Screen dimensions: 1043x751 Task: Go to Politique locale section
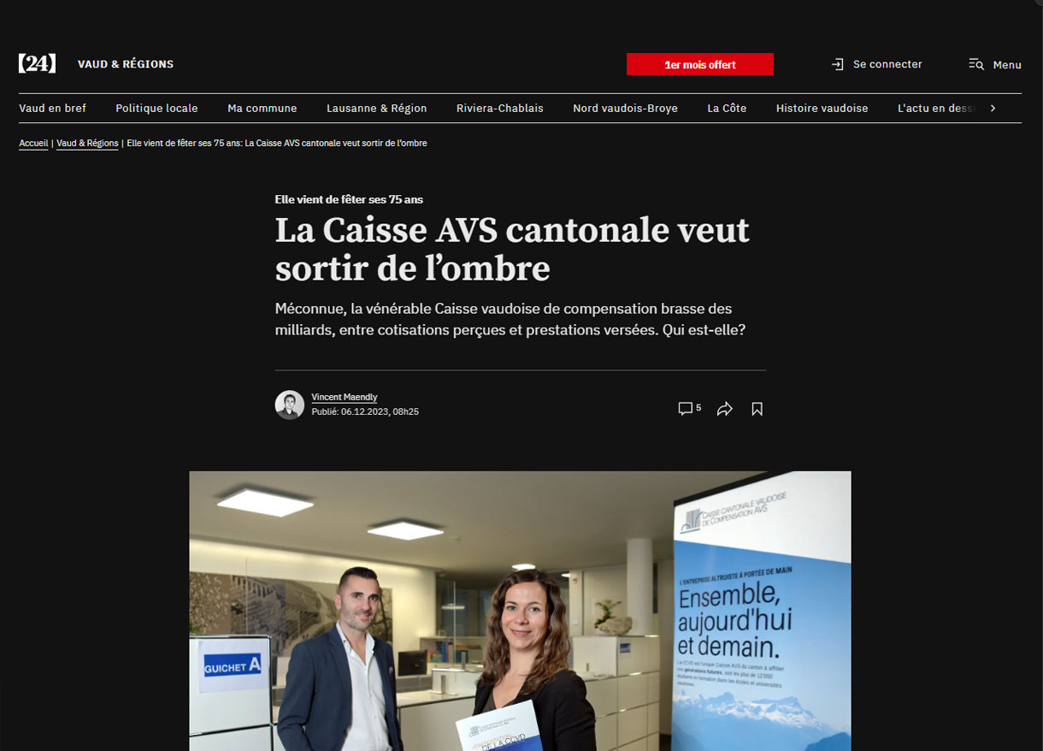[157, 109]
